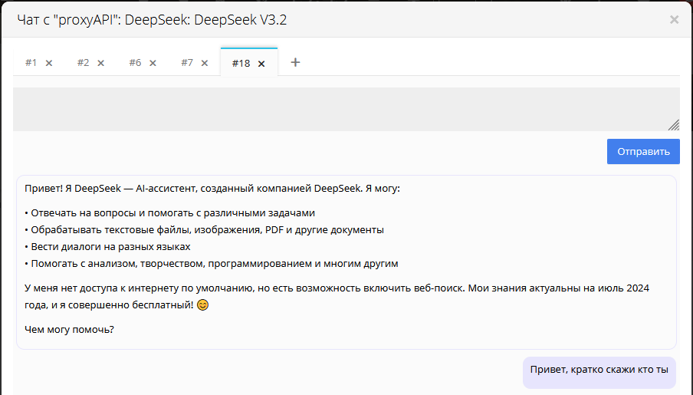693x395 pixels.
Task: Close the proxyAPI chat dialog
Action: [674, 19]
